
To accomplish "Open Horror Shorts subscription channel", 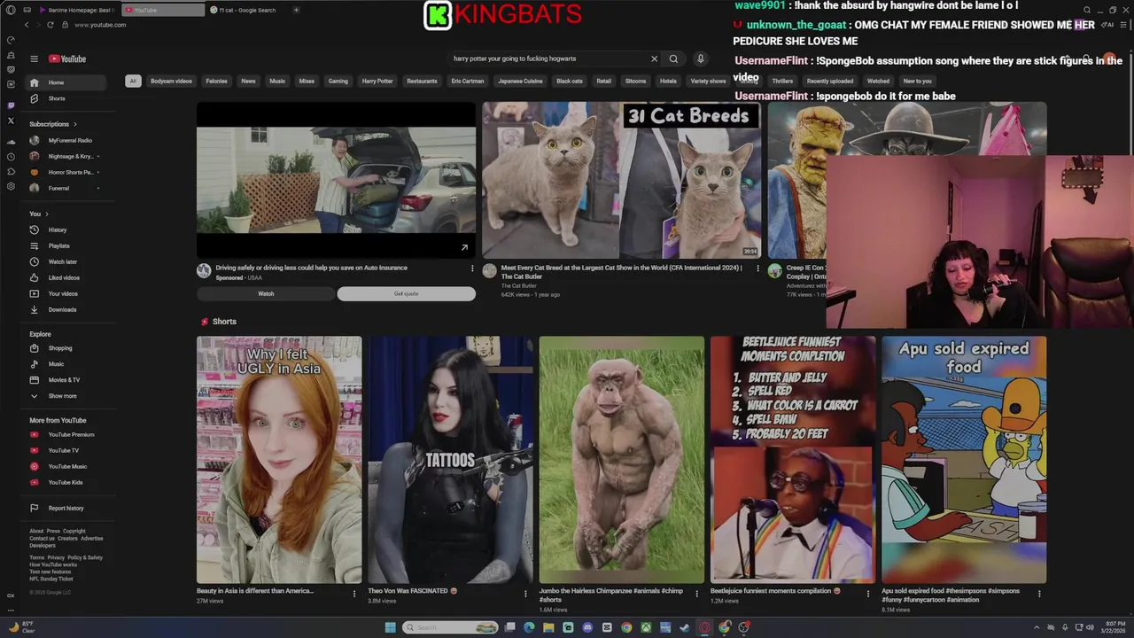I will pyautogui.click(x=66, y=172).
